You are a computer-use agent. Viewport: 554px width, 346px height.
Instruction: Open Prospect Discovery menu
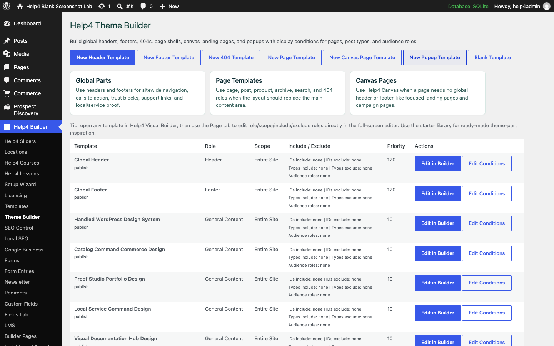pyautogui.click(x=31, y=110)
